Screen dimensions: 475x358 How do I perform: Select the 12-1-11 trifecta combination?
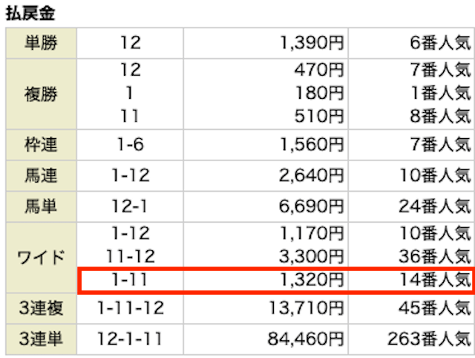click(x=130, y=339)
